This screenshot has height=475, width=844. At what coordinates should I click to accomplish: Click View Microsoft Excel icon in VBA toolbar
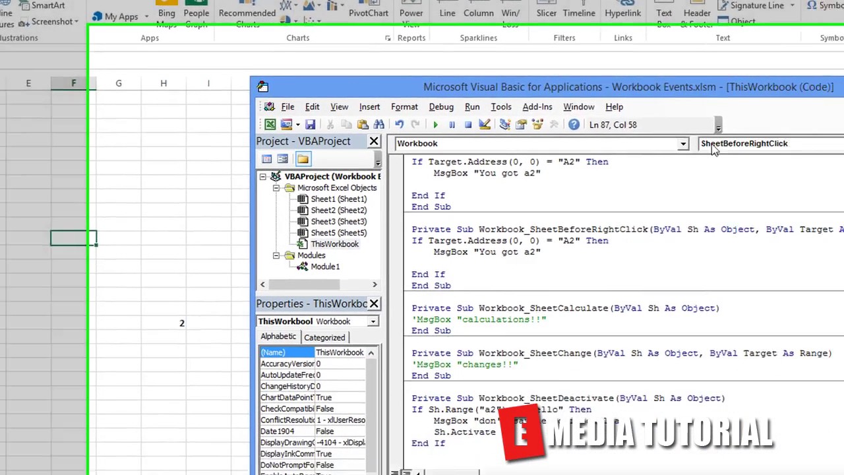pos(270,125)
